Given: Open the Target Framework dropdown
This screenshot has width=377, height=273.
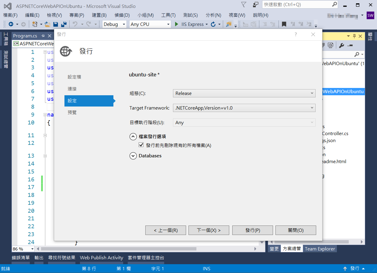Looking at the screenshot, I should point(244,108).
